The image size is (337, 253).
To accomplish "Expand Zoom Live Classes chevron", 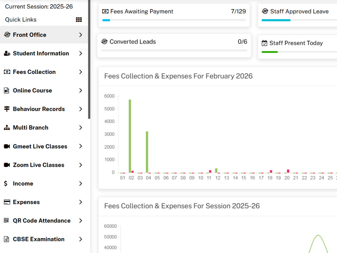I will coord(81,165).
